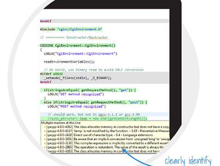Select the qacpp-4.0.0-4262 marker message

(107, 127)
